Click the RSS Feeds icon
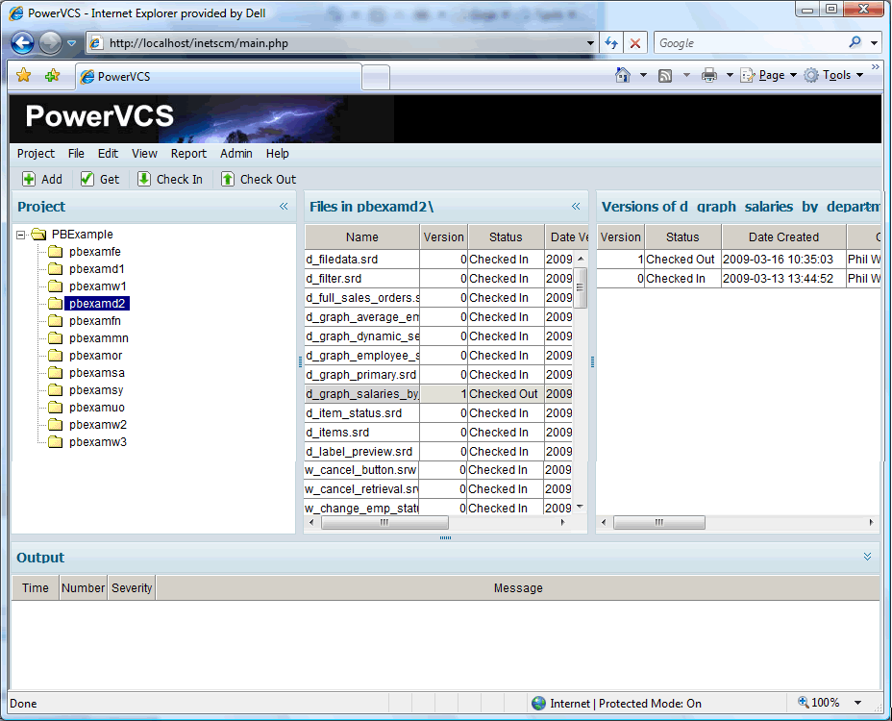The width and height of the screenshot is (892, 721). click(x=665, y=75)
